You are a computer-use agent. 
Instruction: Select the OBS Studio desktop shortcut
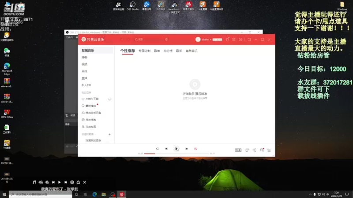point(133,6)
